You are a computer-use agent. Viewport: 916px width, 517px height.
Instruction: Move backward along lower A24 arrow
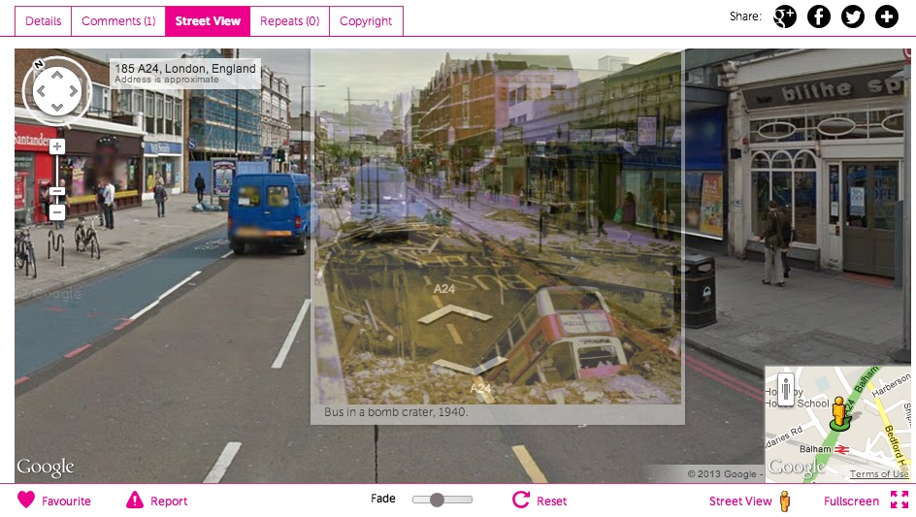pos(472,367)
